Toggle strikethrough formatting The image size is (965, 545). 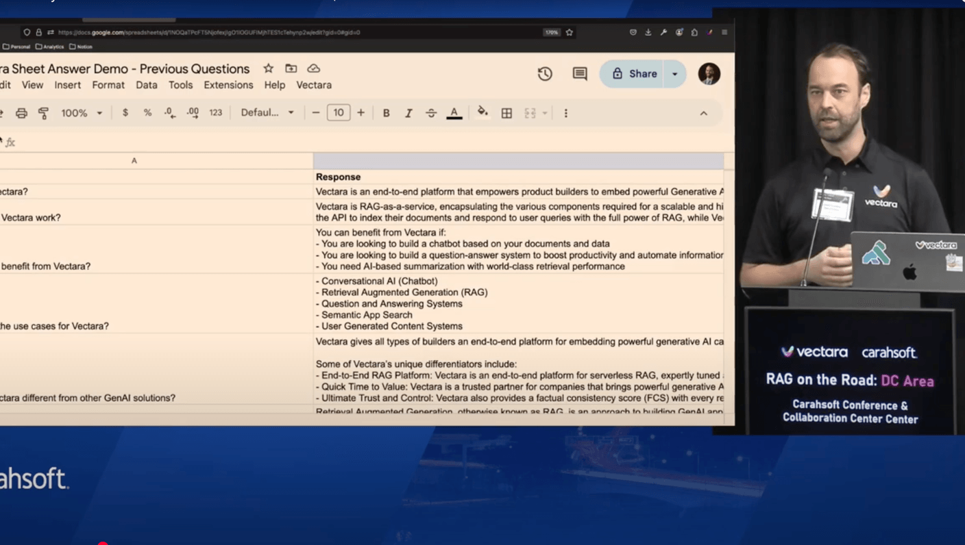pyautogui.click(x=431, y=113)
